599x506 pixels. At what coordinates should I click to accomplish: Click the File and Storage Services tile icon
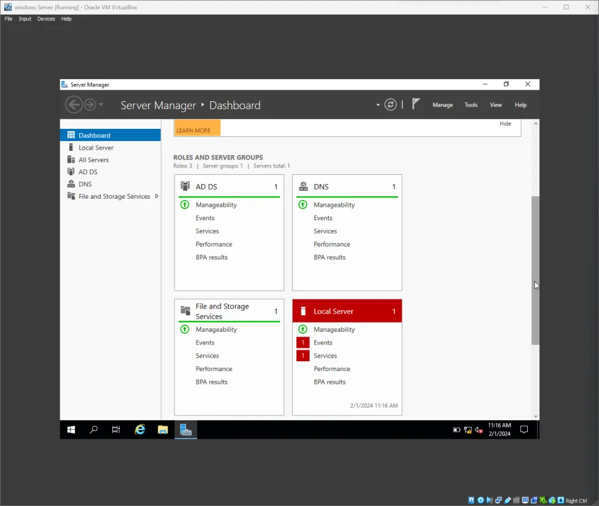pos(185,310)
